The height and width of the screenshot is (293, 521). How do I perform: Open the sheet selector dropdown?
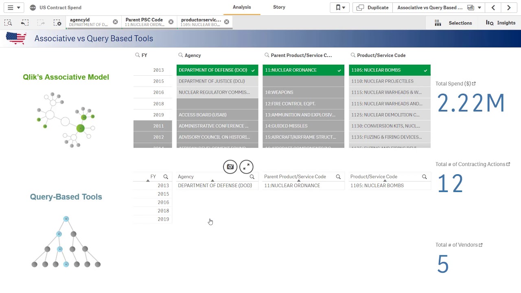[x=440, y=7]
